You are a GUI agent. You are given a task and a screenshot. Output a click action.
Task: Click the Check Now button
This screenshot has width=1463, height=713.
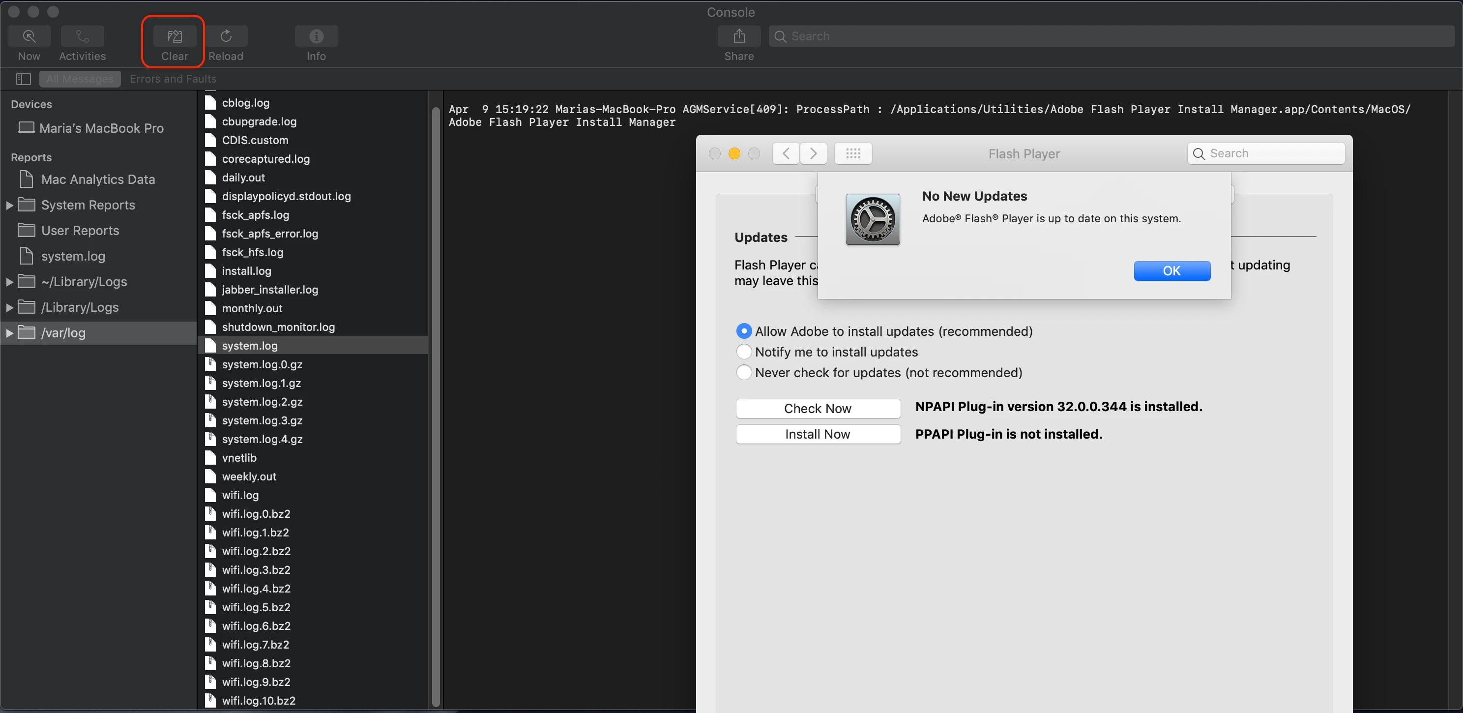pyautogui.click(x=817, y=409)
